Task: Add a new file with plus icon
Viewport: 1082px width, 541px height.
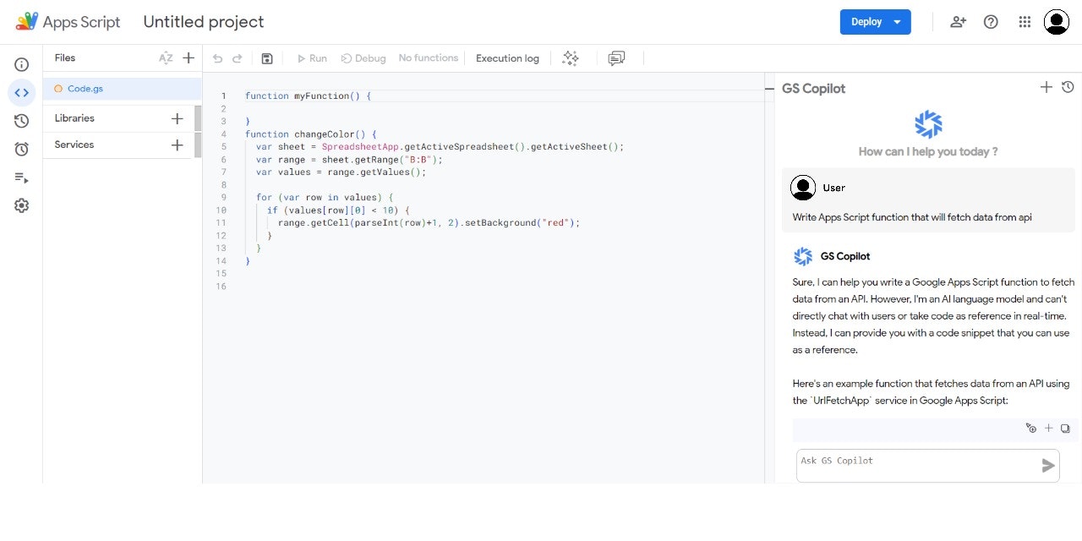Action: [189, 58]
